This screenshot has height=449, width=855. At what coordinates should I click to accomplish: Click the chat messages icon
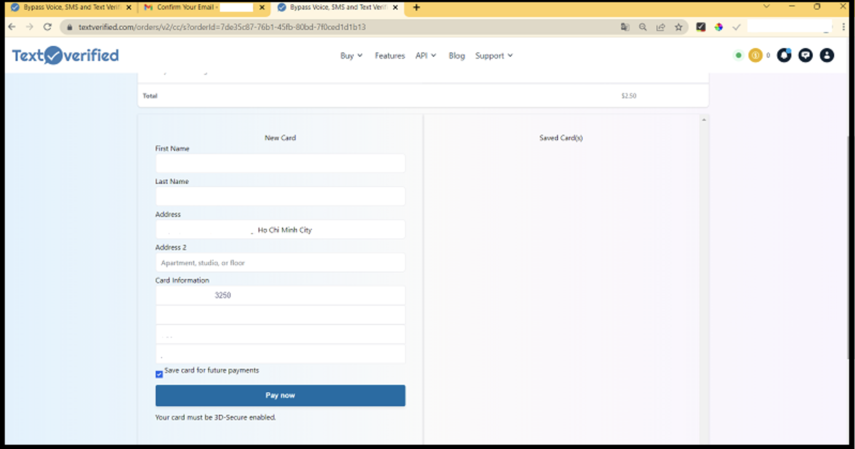[x=805, y=55]
